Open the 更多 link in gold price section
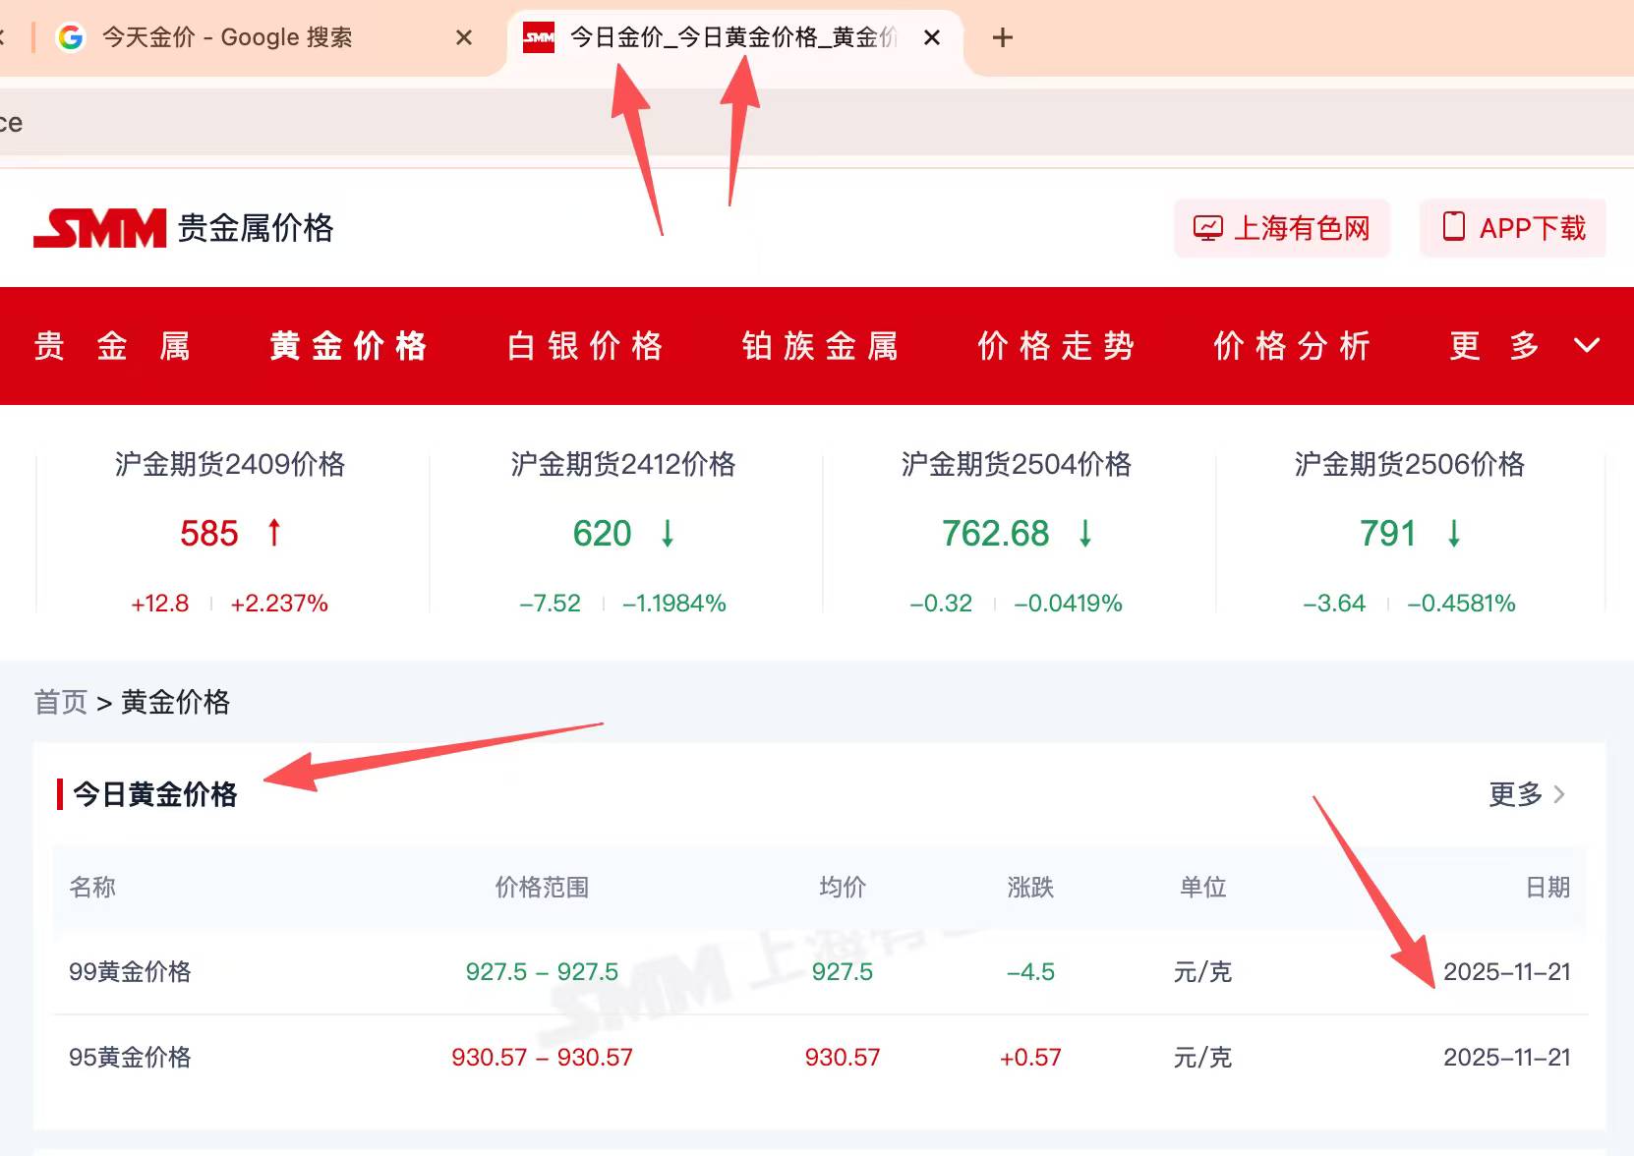Screen dimensions: 1634x1156 click(1516, 794)
